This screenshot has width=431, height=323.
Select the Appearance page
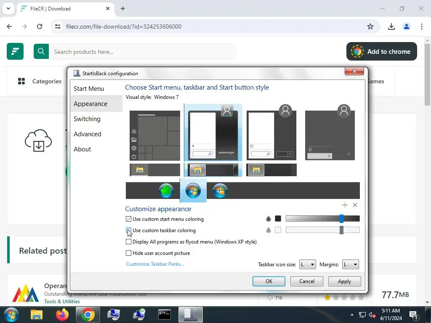click(x=90, y=104)
